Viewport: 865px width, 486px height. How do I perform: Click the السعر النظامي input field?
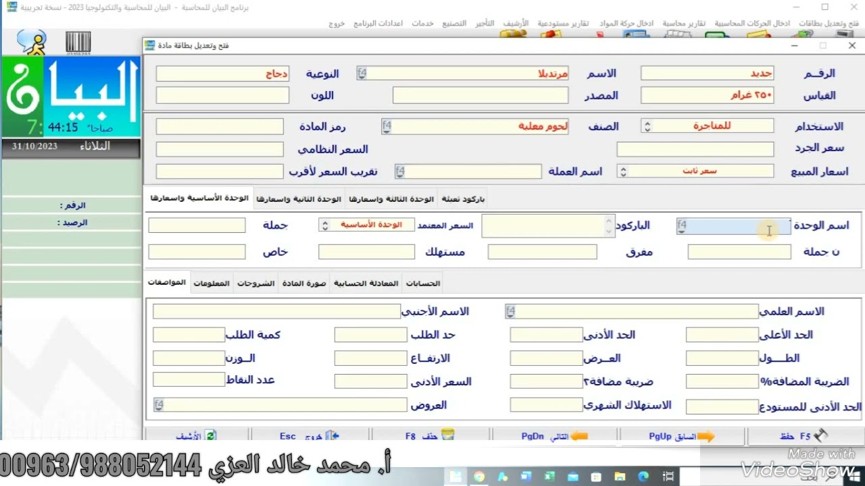220,148
